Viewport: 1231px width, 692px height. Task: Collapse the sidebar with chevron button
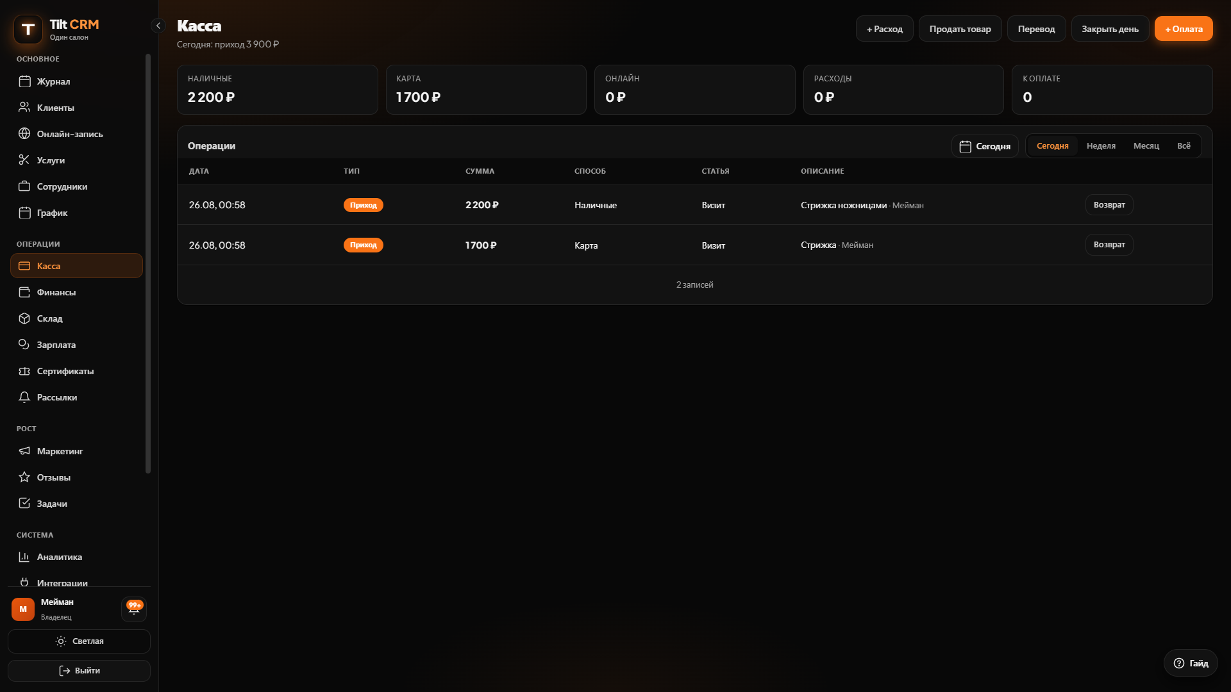pyautogui.click(x=158, y=26)
